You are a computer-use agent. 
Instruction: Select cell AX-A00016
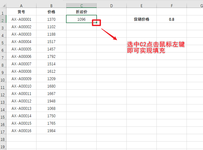pyautogui.click(x=21, y=131)
